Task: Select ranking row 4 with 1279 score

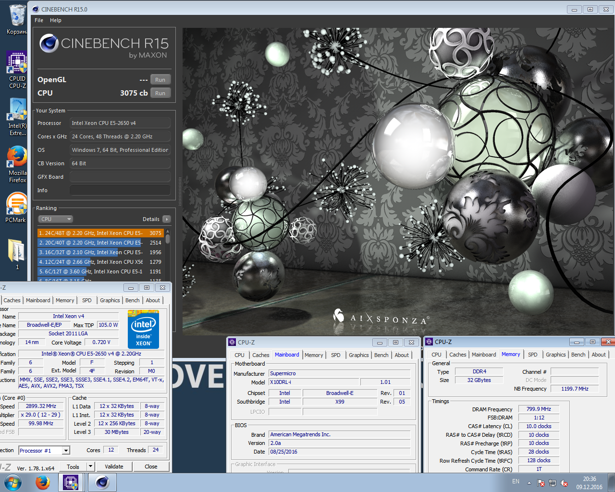Action: tap(100, 262)
